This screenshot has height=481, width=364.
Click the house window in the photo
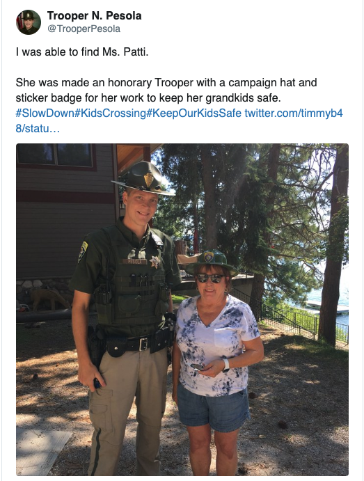(x=54, y=155)
